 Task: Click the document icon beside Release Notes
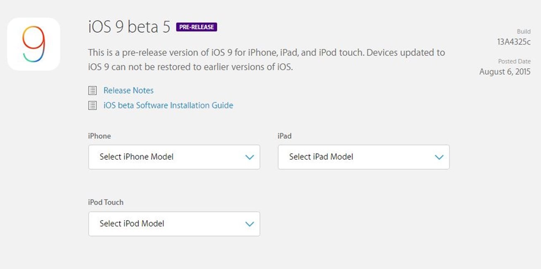coord(93,90)
